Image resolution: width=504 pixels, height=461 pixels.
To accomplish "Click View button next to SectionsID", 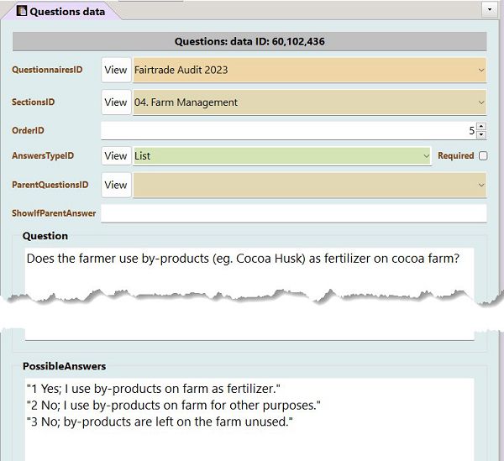I will (x=116, y=102).
